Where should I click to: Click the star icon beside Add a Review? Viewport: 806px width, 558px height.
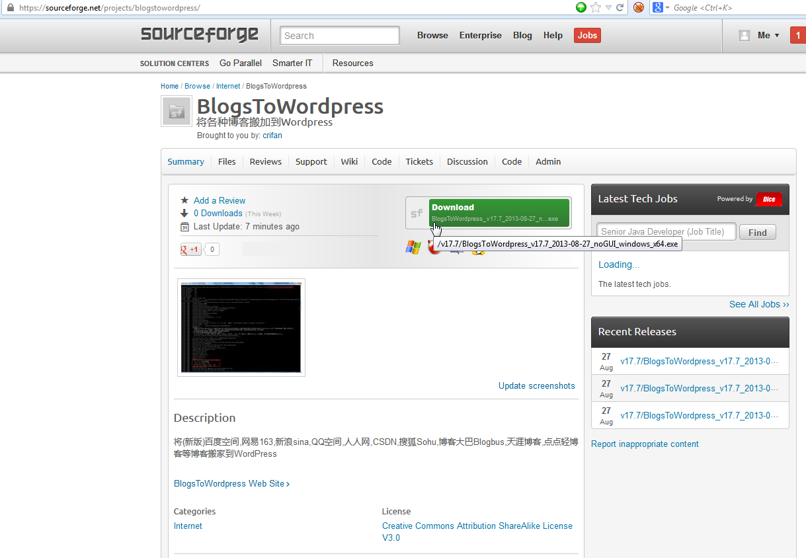click(x=184, y=200)
